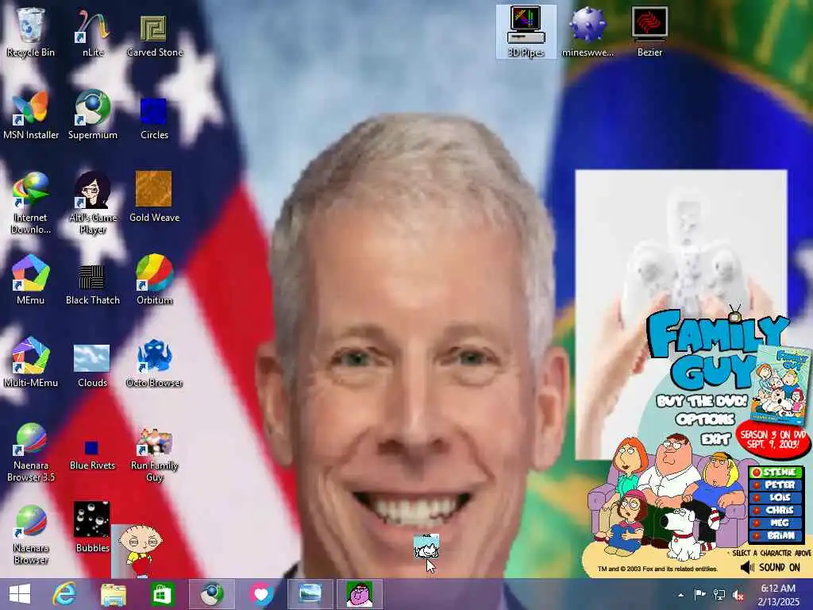813x610 pixels.
Task: Open the Windows Start button
Action: pyautogui.click(x=20, y=594)
